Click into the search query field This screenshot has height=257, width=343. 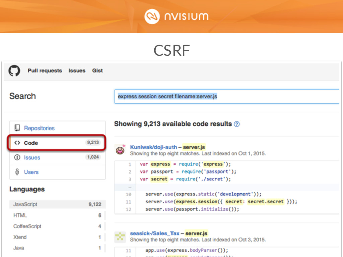pyautogui.click(x=227, y=96)
